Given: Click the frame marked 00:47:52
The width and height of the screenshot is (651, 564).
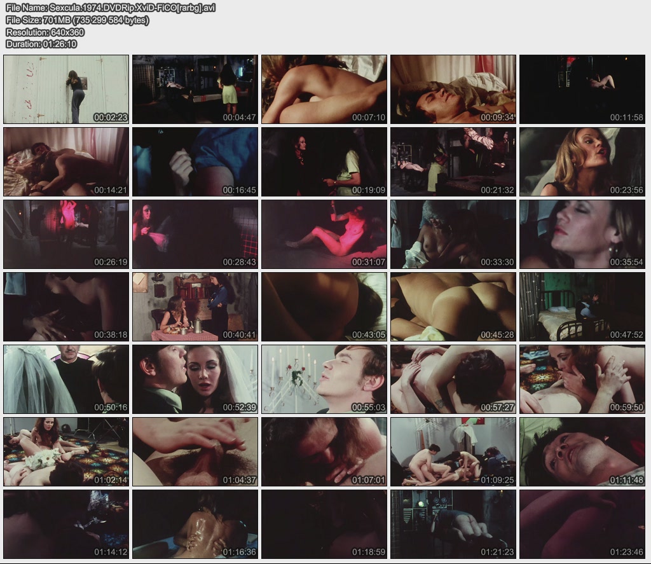Looking at the screenshot, I should click(582, 306).
